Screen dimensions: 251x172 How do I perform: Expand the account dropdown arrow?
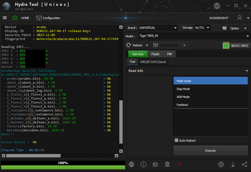pyautogui.click(x=248, y=18)
